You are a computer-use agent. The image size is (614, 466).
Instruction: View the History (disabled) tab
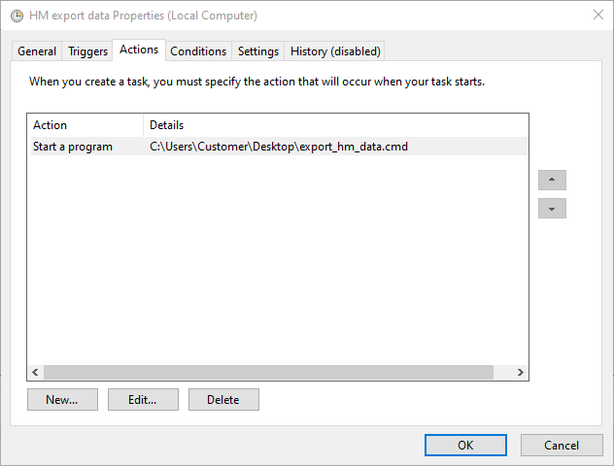335,51
